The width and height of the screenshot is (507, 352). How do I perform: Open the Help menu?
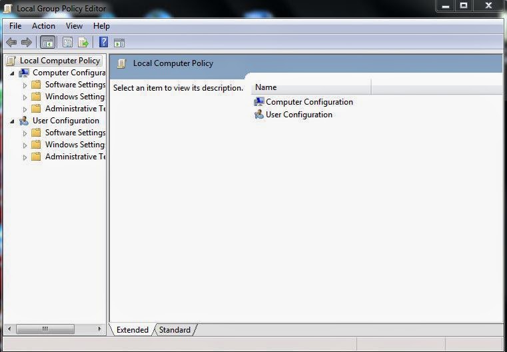tap(101, 26)
